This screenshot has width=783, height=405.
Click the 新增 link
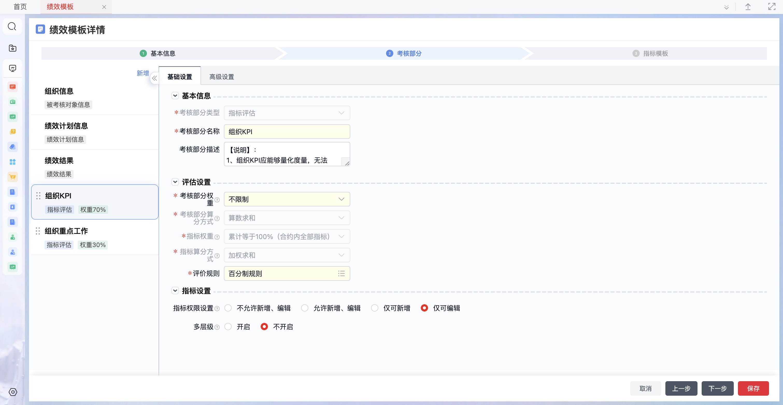click(143, 73)
